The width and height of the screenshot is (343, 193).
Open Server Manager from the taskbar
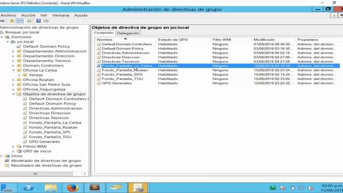[x=6, y=188]
